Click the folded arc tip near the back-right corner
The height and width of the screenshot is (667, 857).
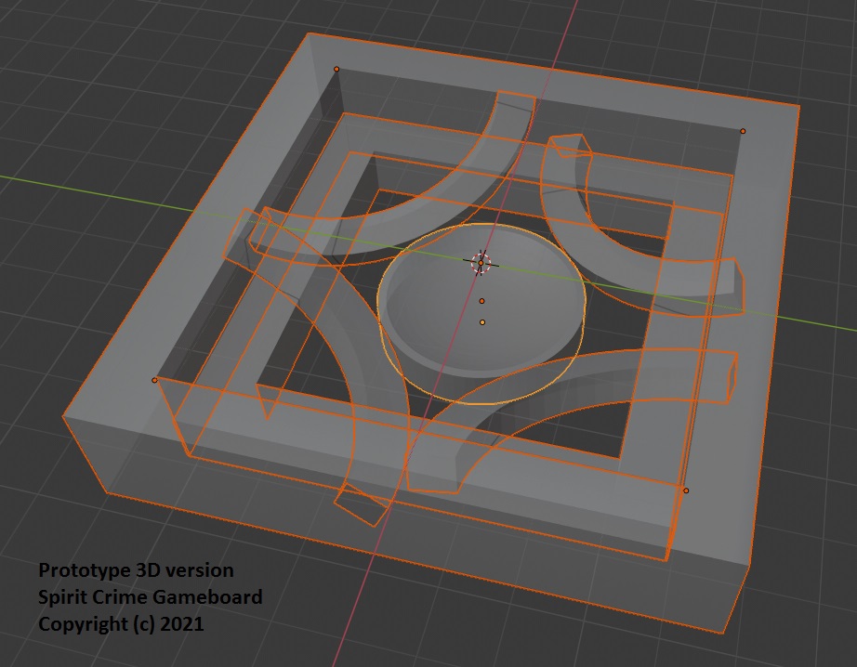[x=571, y=146]
